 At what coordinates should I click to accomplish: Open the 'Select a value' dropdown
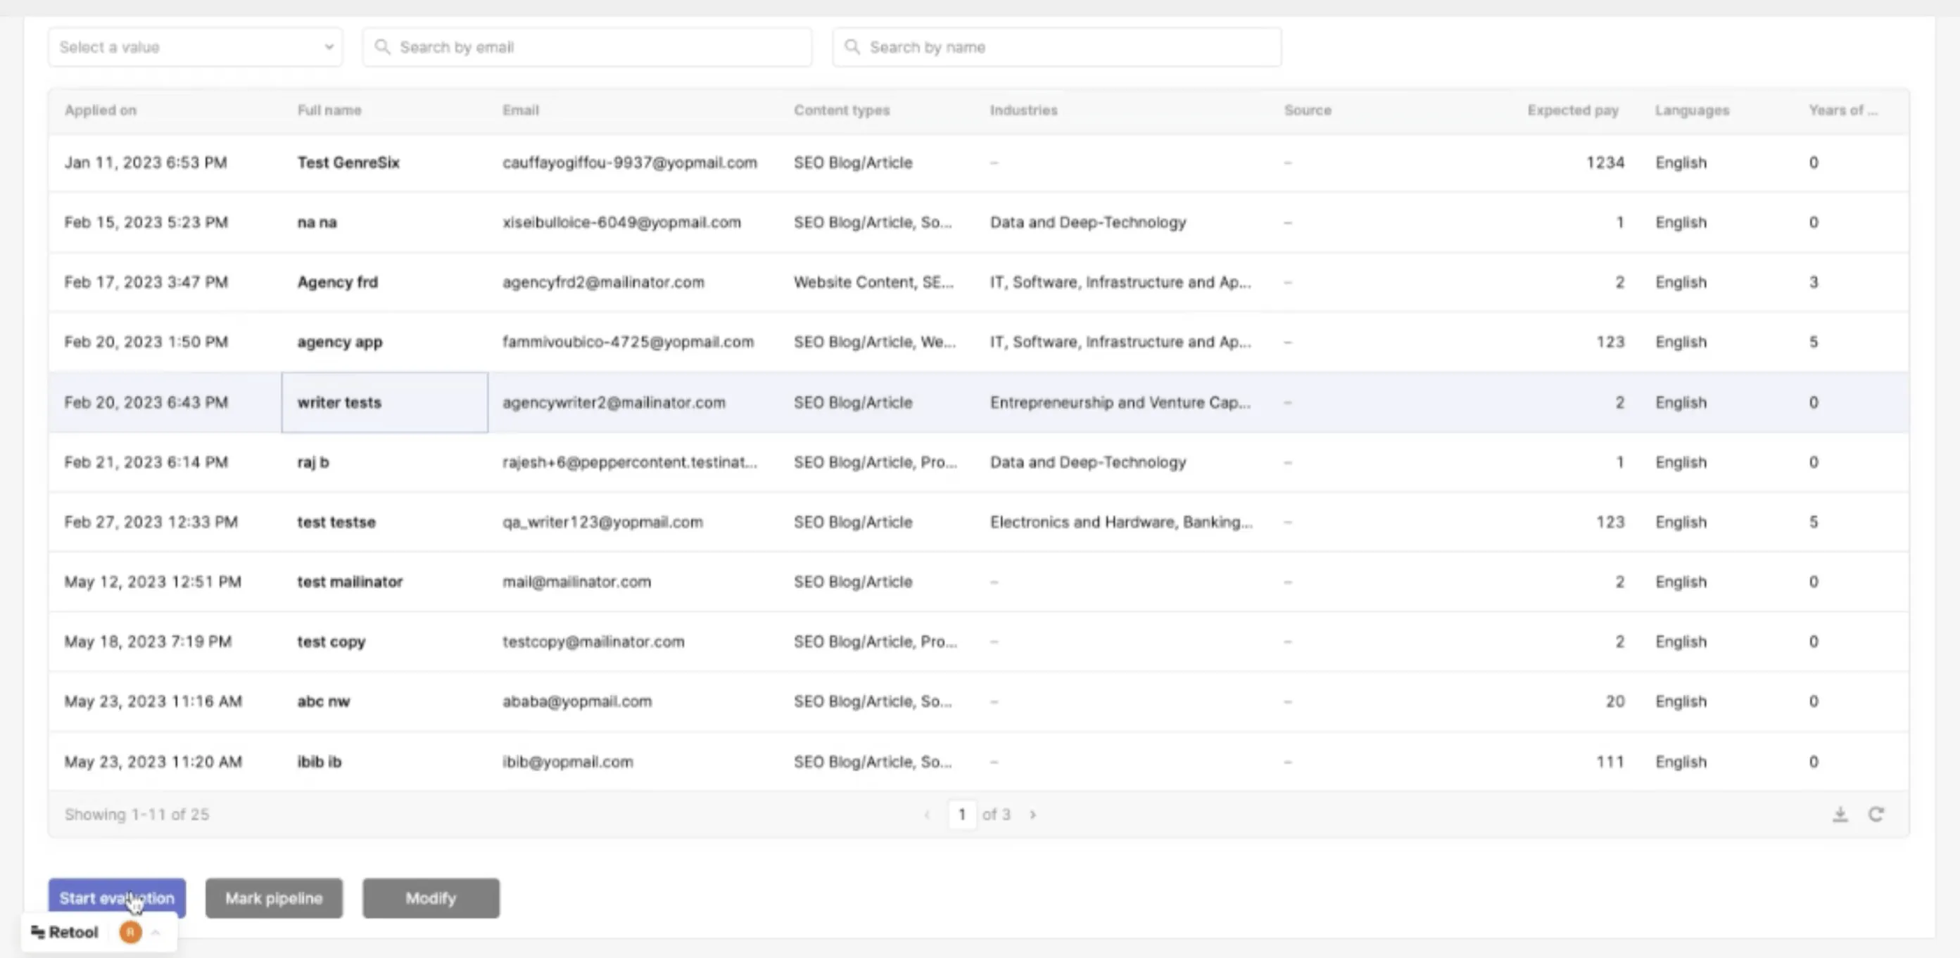point(195,47)
